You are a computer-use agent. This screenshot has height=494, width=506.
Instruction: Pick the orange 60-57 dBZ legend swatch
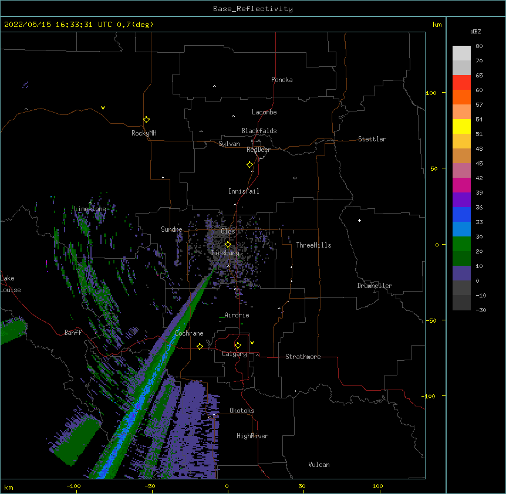coord(461,97)
